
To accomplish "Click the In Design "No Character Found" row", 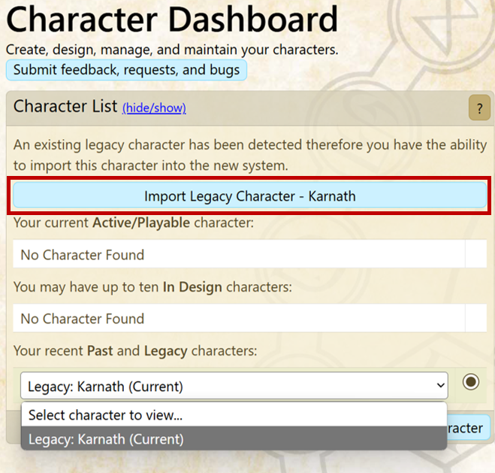I will (239, 319).
